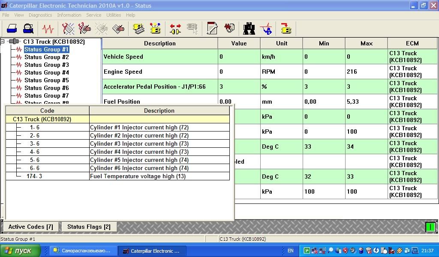The width and height of the screenshot is (439, 257).
Task: Select Status Group #6 in tree
Action: (x=46, y=88)
